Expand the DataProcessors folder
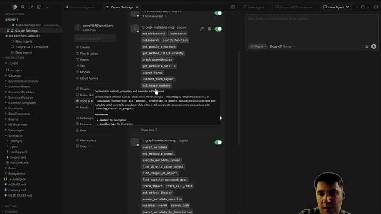The width and height of the screenshot is (381, 214). coord(19,114)
